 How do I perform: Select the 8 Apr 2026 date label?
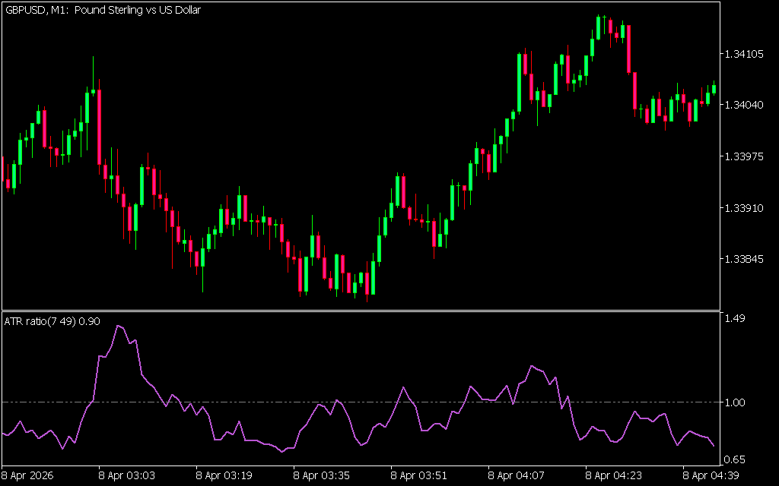point(27,476)
